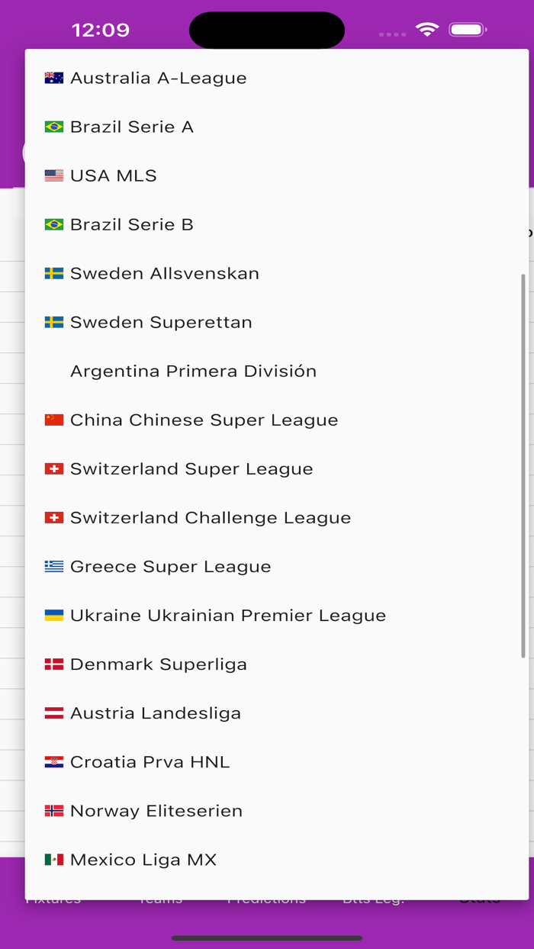Switch to the Fixtures tab

(x=53, y=899)
